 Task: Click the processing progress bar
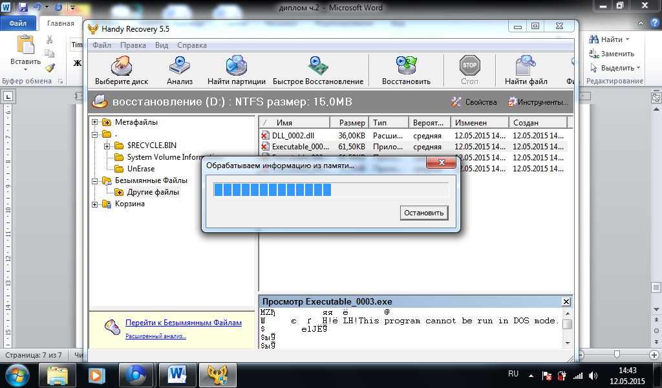point(331,190)
